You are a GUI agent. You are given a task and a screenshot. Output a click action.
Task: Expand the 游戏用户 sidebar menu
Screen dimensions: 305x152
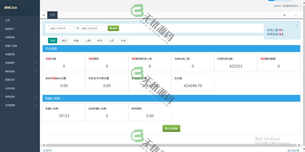(20, 29)
